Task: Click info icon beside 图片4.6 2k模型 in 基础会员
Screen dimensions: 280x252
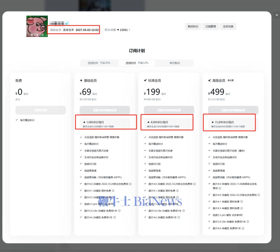Action: tap(115, 217)
